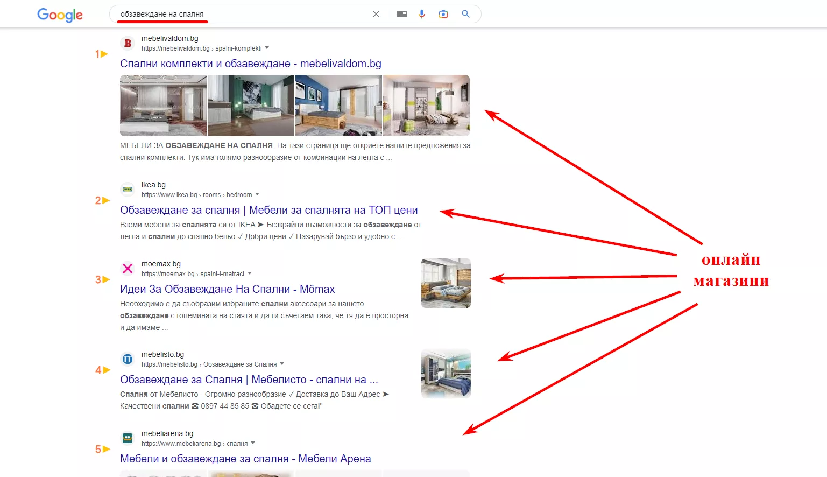Click the moemax.bg favicon
The width and height of the screenshot is (827, 477).
(x=128, y=269)
